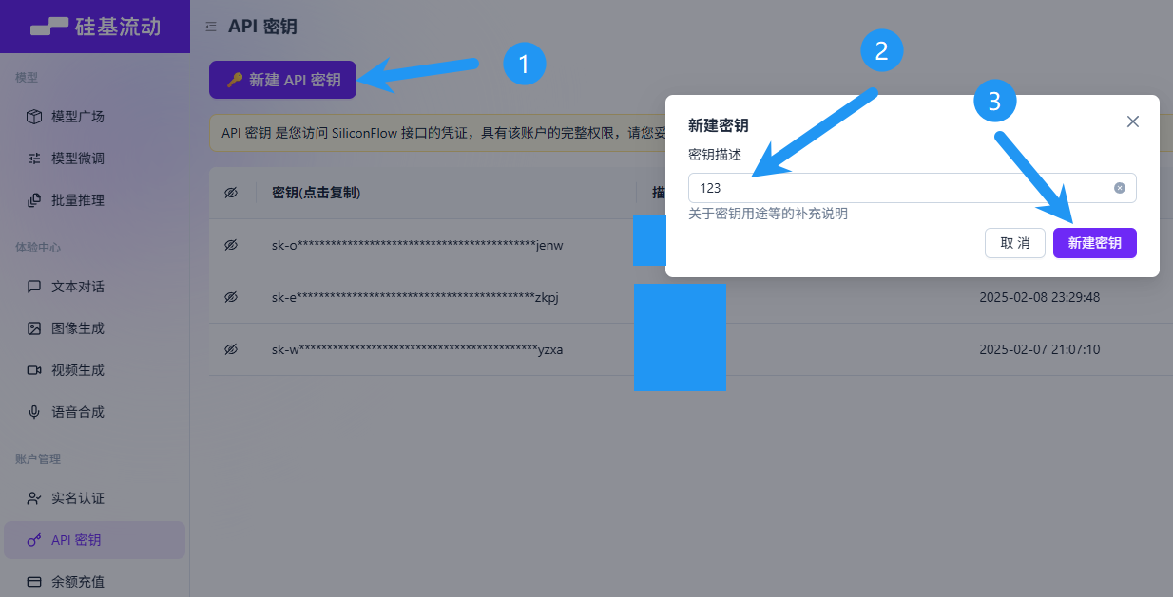Open 实名认证 under account management
The width and height of the screenshot is (1173, 597).
click(x=78, y=498)
